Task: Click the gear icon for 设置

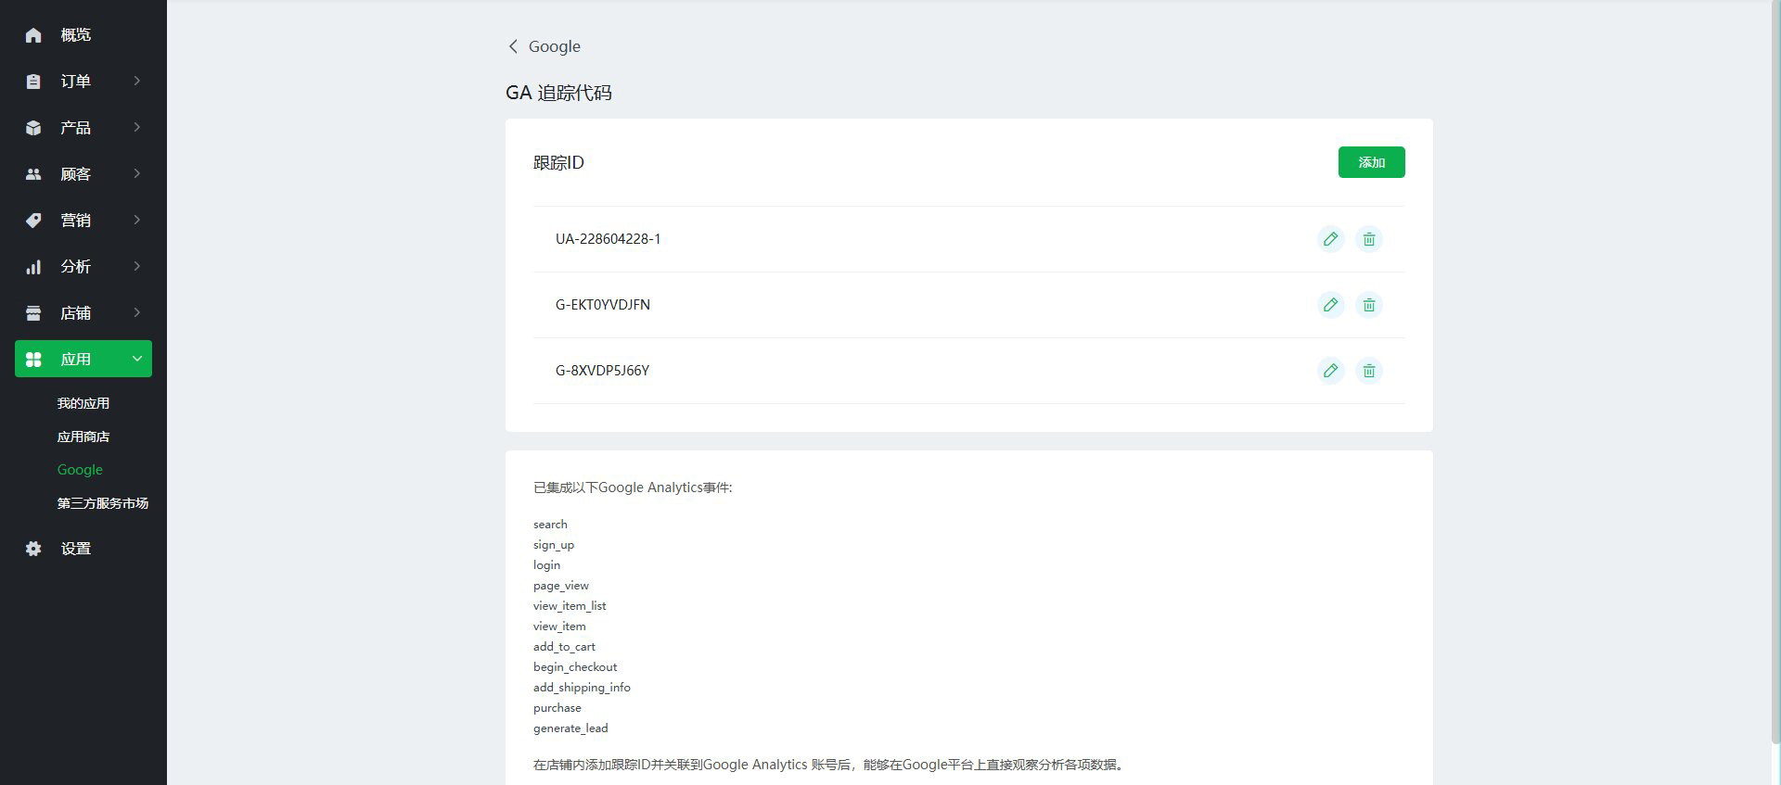Action: pyautogui.click(x=33, y=549)
